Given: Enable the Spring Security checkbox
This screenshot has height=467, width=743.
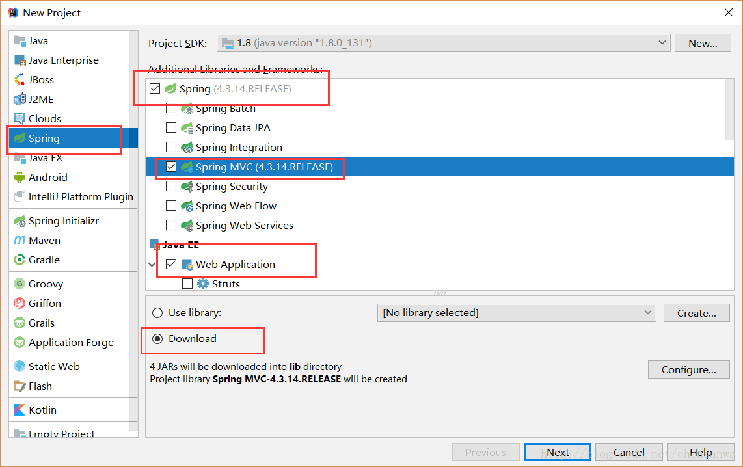Looking at the screenshot, I should click(x=171, y=186).
